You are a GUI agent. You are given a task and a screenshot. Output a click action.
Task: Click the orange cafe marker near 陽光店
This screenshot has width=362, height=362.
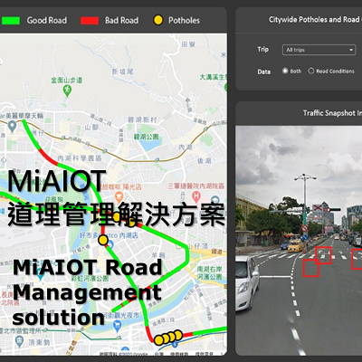click(x=119, y=196)
